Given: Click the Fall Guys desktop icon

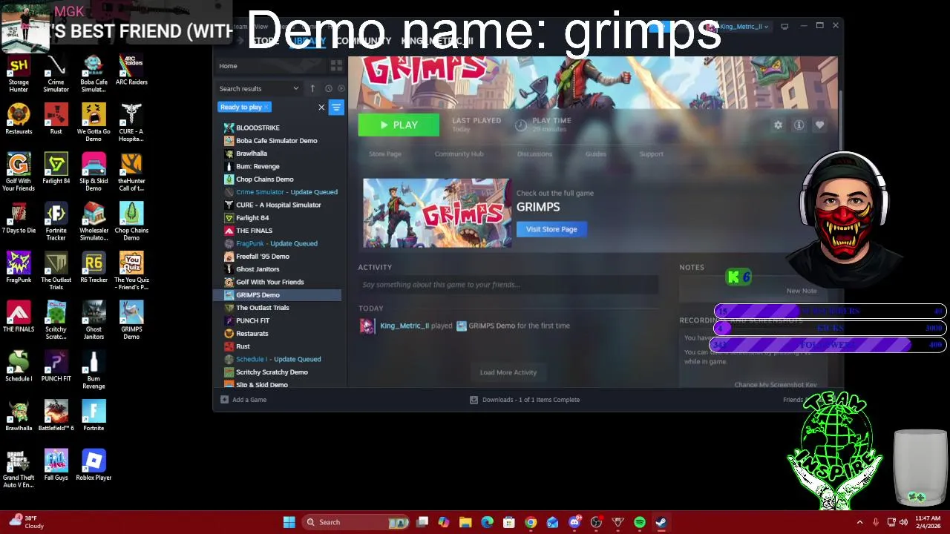Looking at the screenshot, I should [x=56, y=466].
